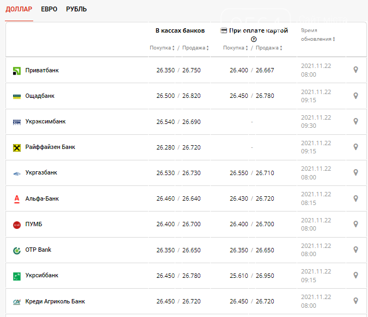Open map location for Креди Агриколь Банк

(x=356, y=301)
